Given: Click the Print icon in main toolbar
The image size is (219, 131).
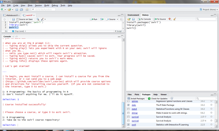Looking at the screenshot, I should coord(27,9).
